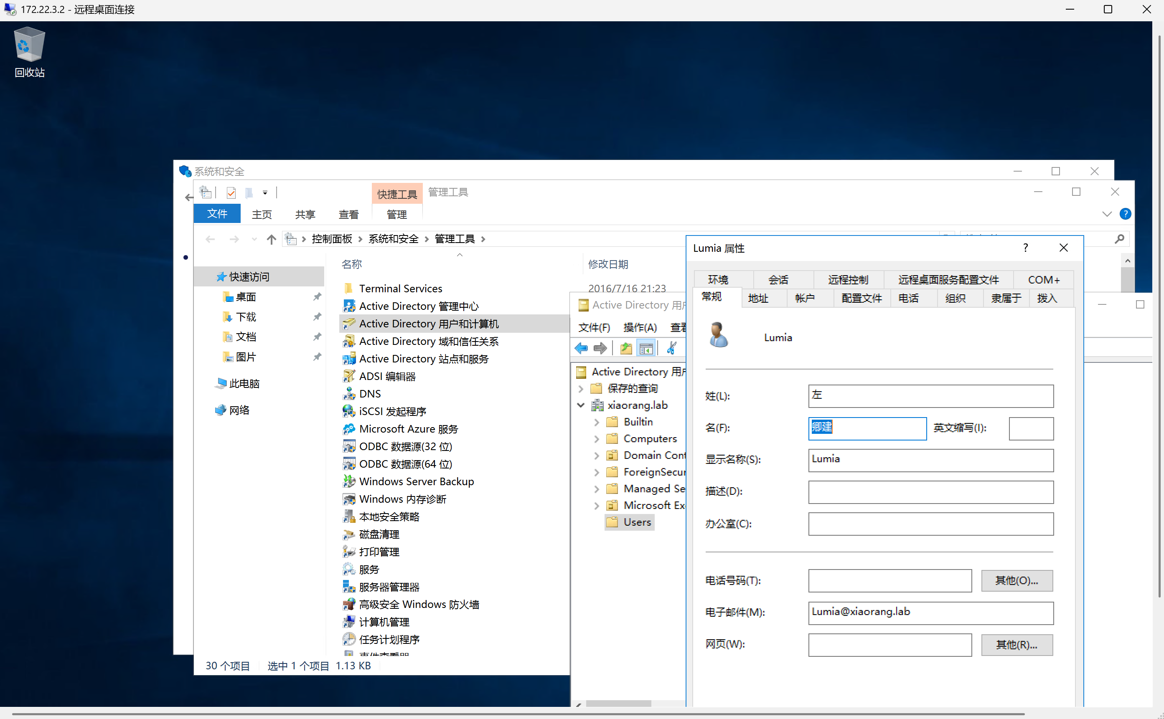Viewport: 1164px width, 719px height.
Task: Click the MMC back arrow toolbar icon
Action: tap(581, 349)
